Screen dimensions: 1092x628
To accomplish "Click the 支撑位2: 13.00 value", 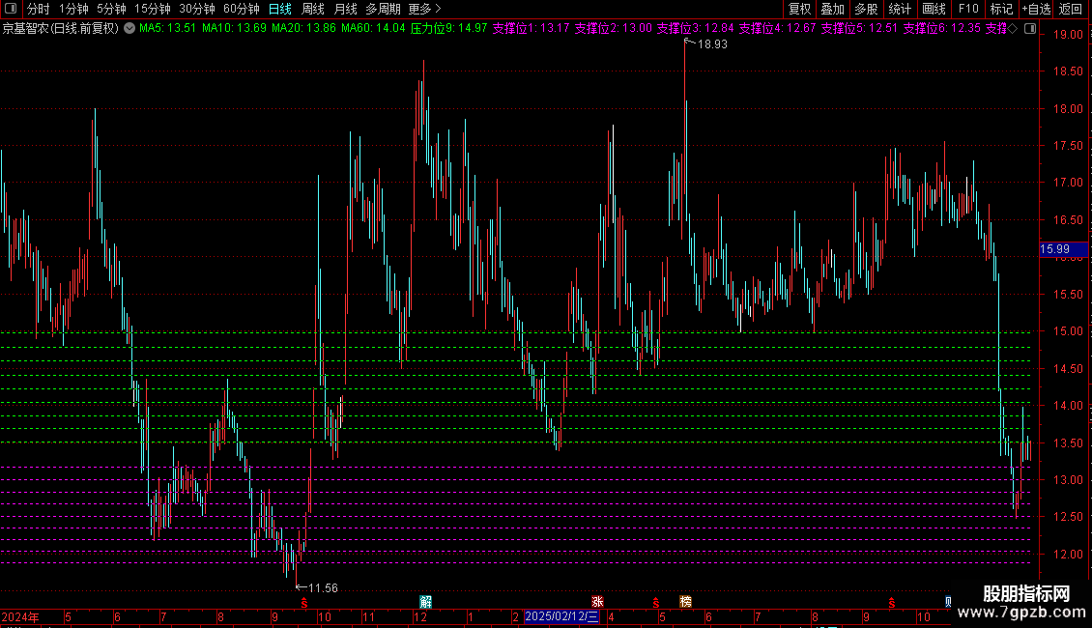I will click(613, 29).
